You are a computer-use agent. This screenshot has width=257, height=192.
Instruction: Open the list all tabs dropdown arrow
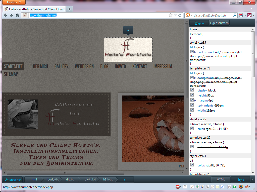[x=252, y=9]
